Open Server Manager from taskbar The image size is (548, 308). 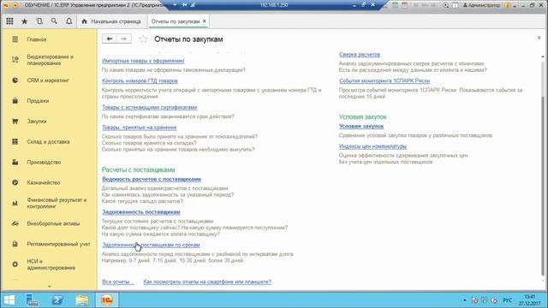(33, 300)
